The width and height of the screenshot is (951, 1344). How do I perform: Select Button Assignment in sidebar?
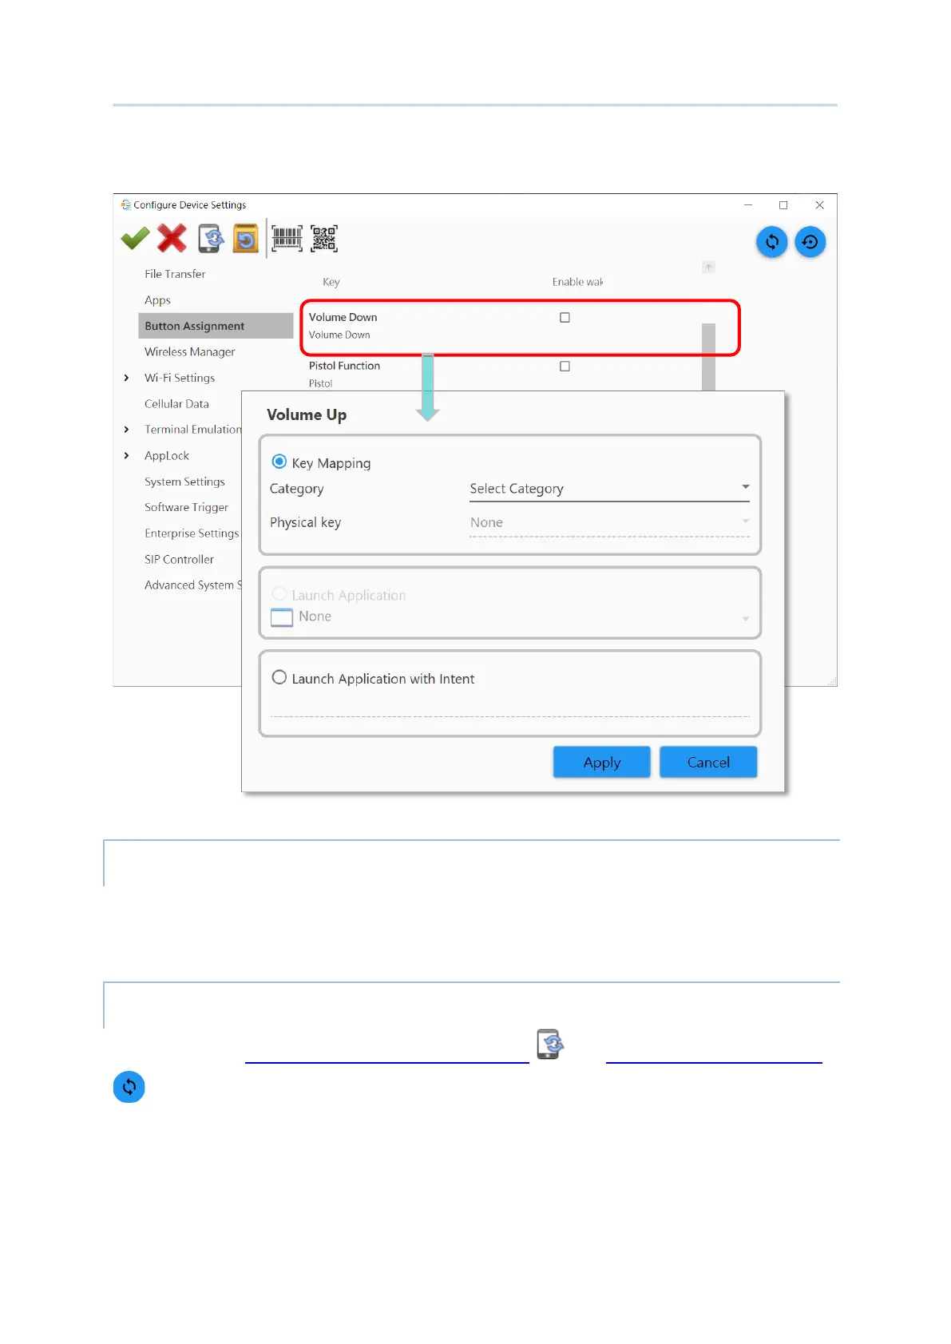pyautogui.click(x=216, y=326)
